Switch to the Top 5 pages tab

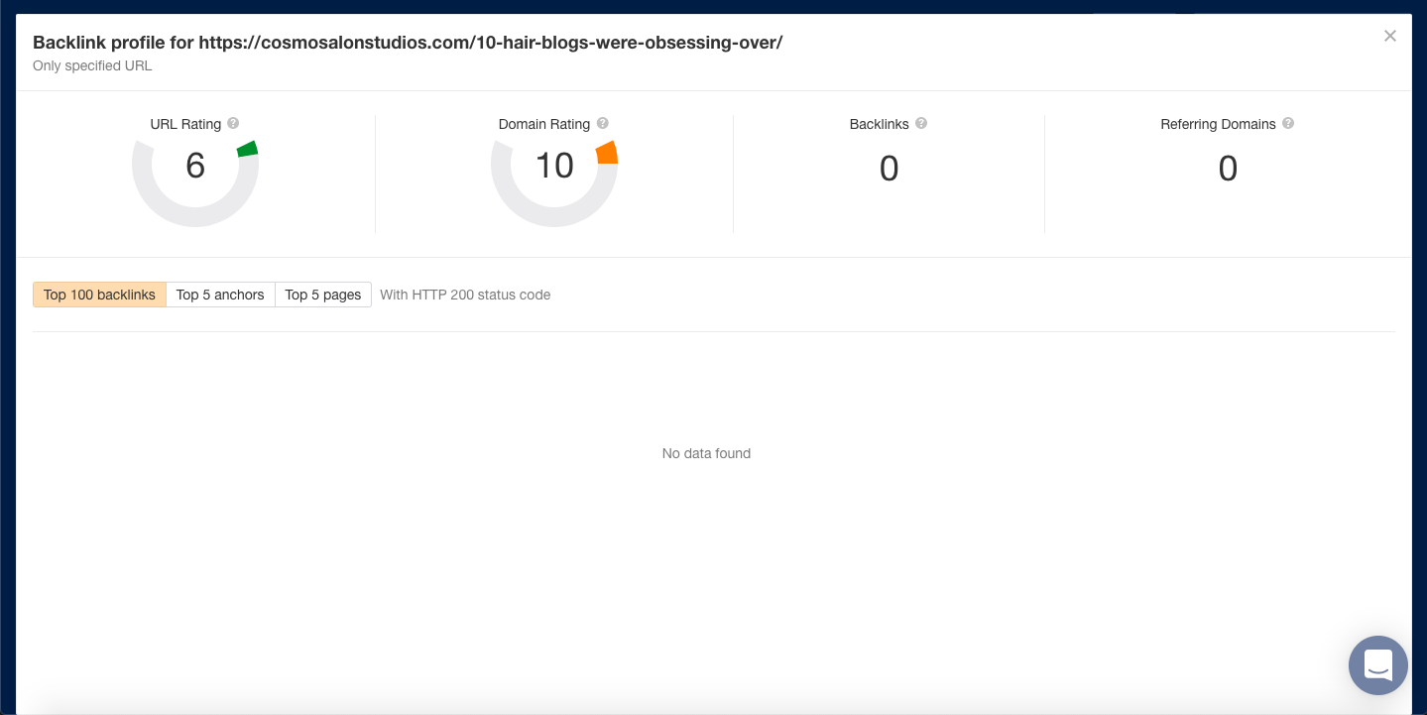point(322,294)
